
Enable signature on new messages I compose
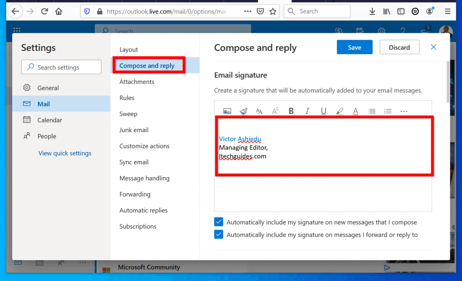pos(219,222)
